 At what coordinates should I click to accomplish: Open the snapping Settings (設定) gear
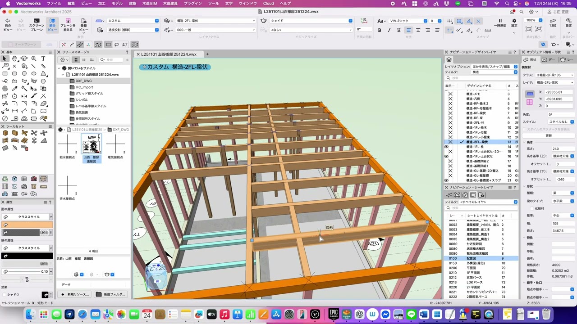[514, 21]
